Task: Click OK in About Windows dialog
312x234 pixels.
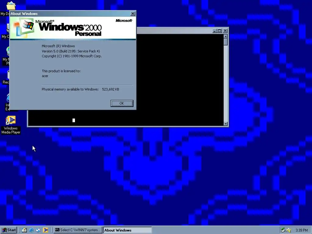Action: point(122,103)
